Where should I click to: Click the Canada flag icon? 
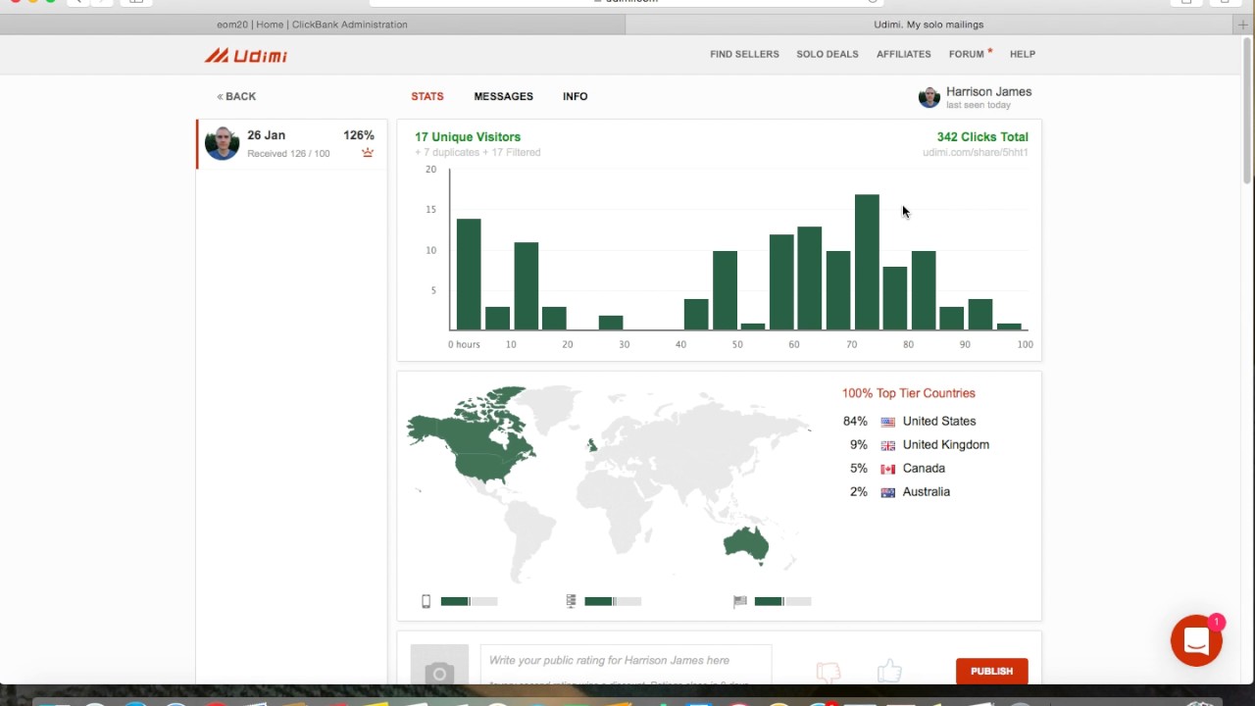pos(887,469)
